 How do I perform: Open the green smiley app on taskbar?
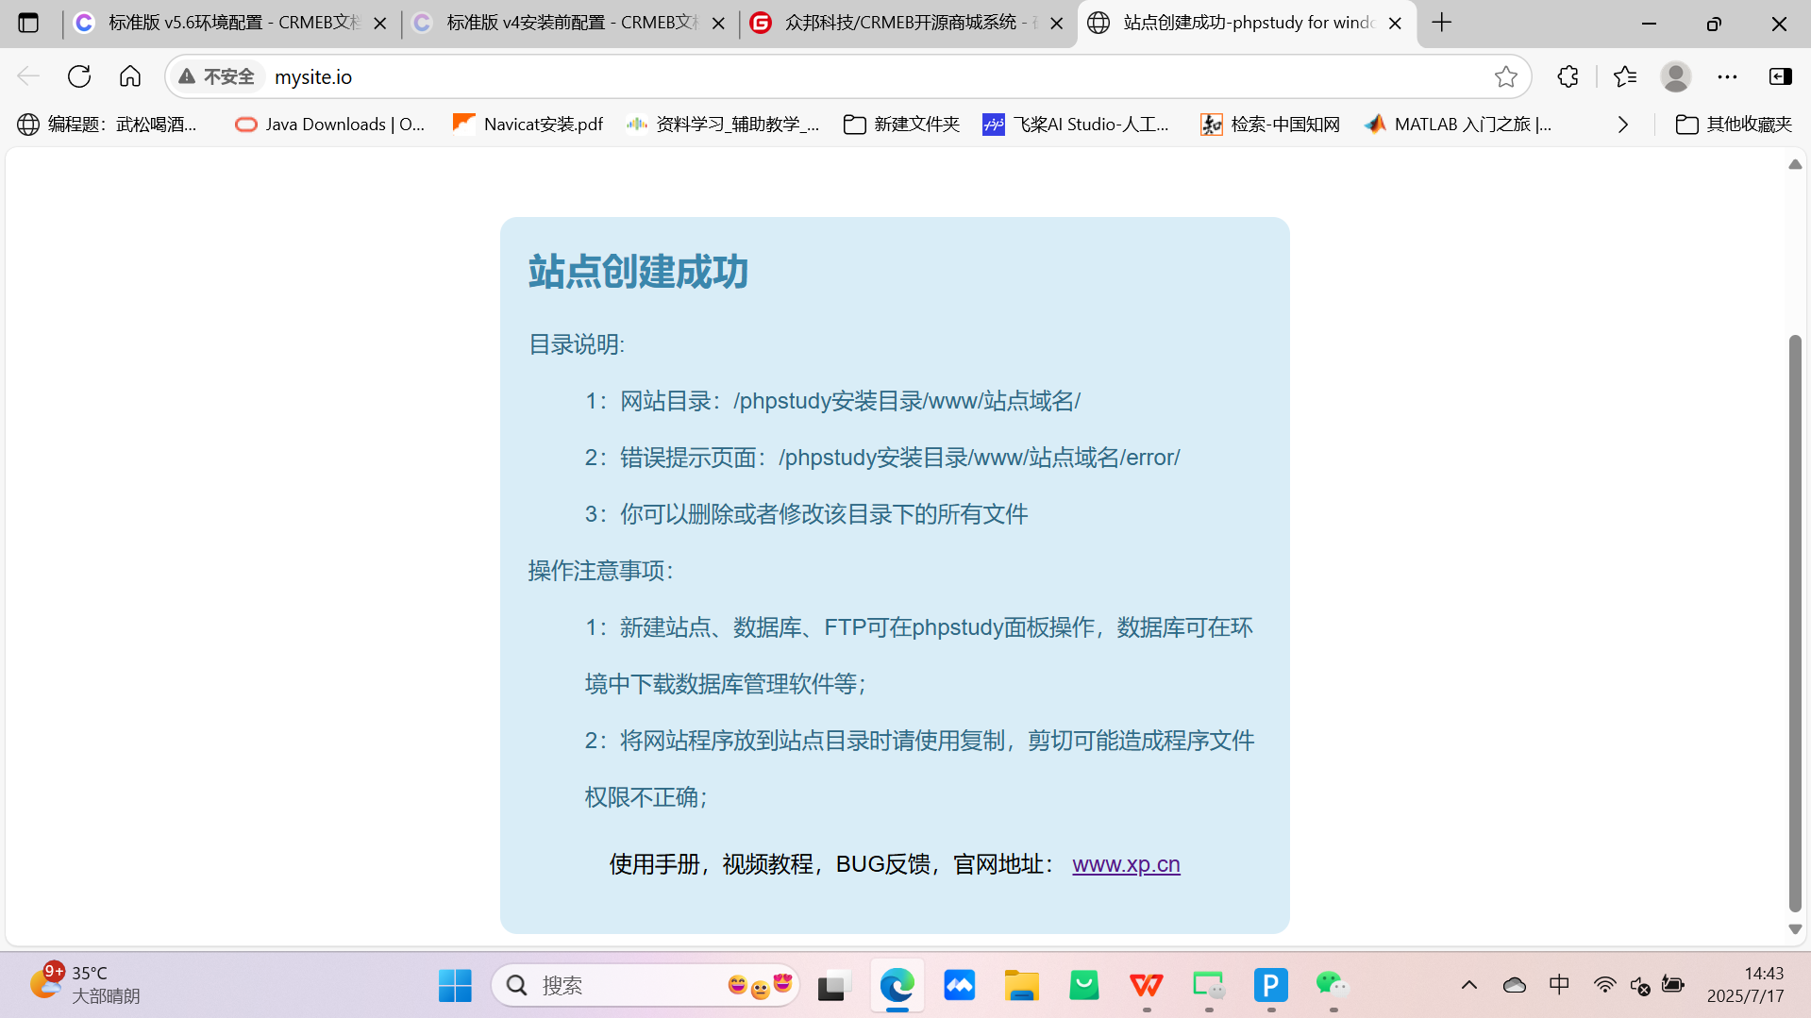(x=1083, y=985)
